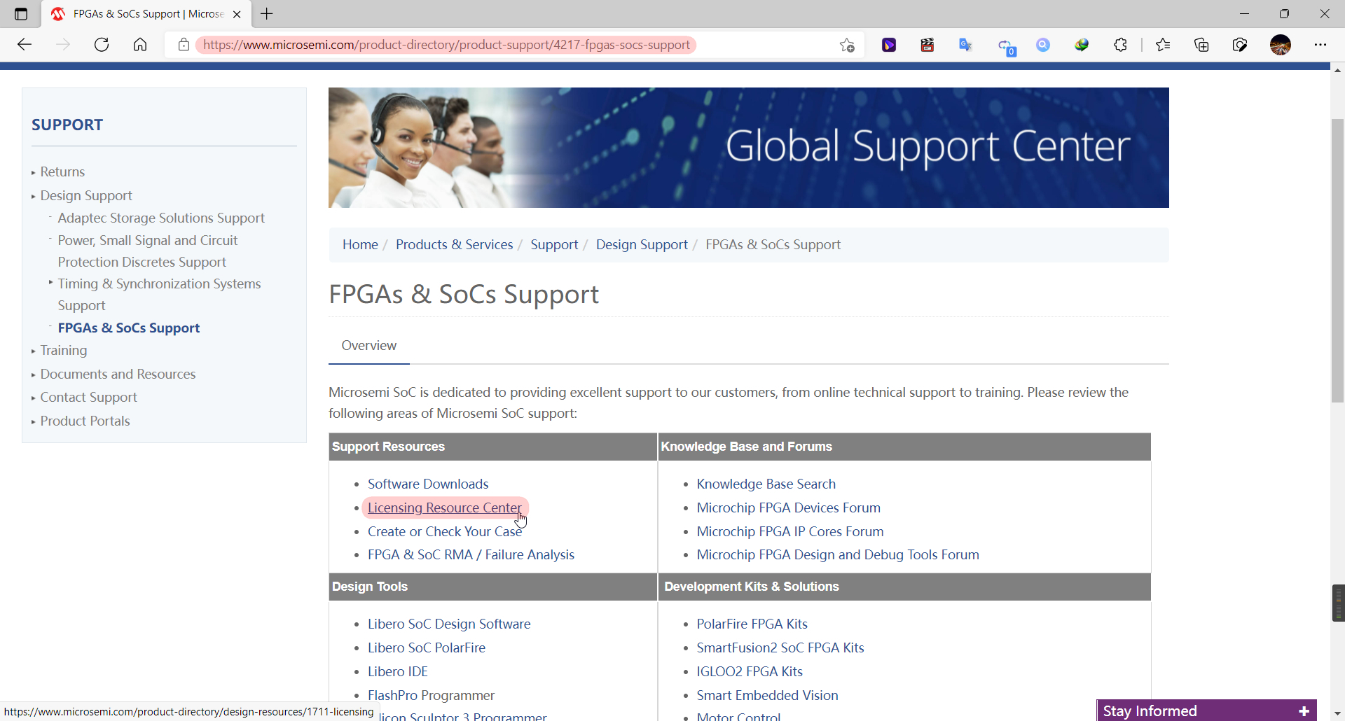This screenshot has width=1345, height=721.
Task: Click the extension icon with the 0 badge
Action: (1006, 46)
